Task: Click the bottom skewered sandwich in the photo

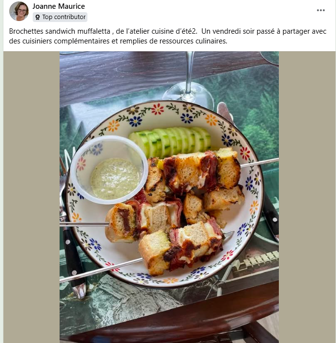Action: [x=181, y=249]
